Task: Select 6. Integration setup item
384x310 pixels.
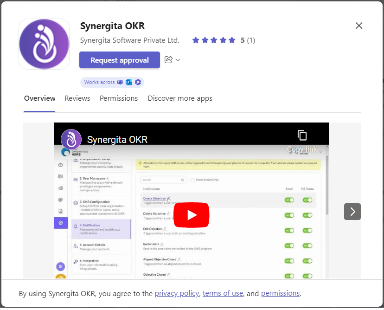Action: [101, 265]
